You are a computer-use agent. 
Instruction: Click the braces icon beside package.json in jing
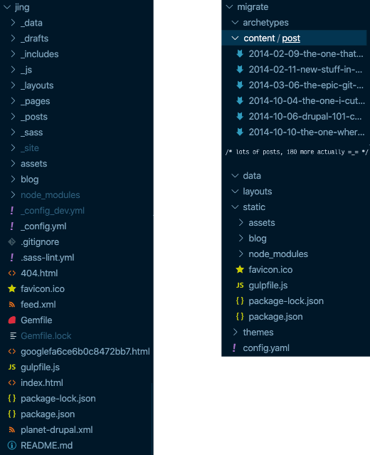tap(12, 414)
